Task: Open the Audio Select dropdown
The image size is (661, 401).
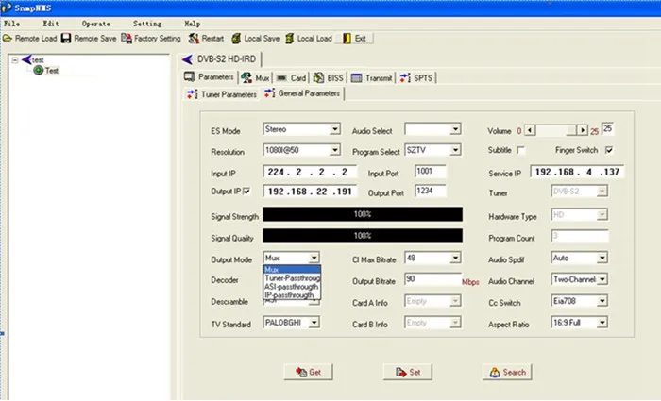Action: [x=455, y=129]
